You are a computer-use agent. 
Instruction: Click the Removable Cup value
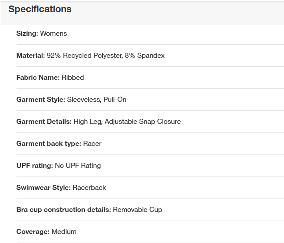point(137,210)
